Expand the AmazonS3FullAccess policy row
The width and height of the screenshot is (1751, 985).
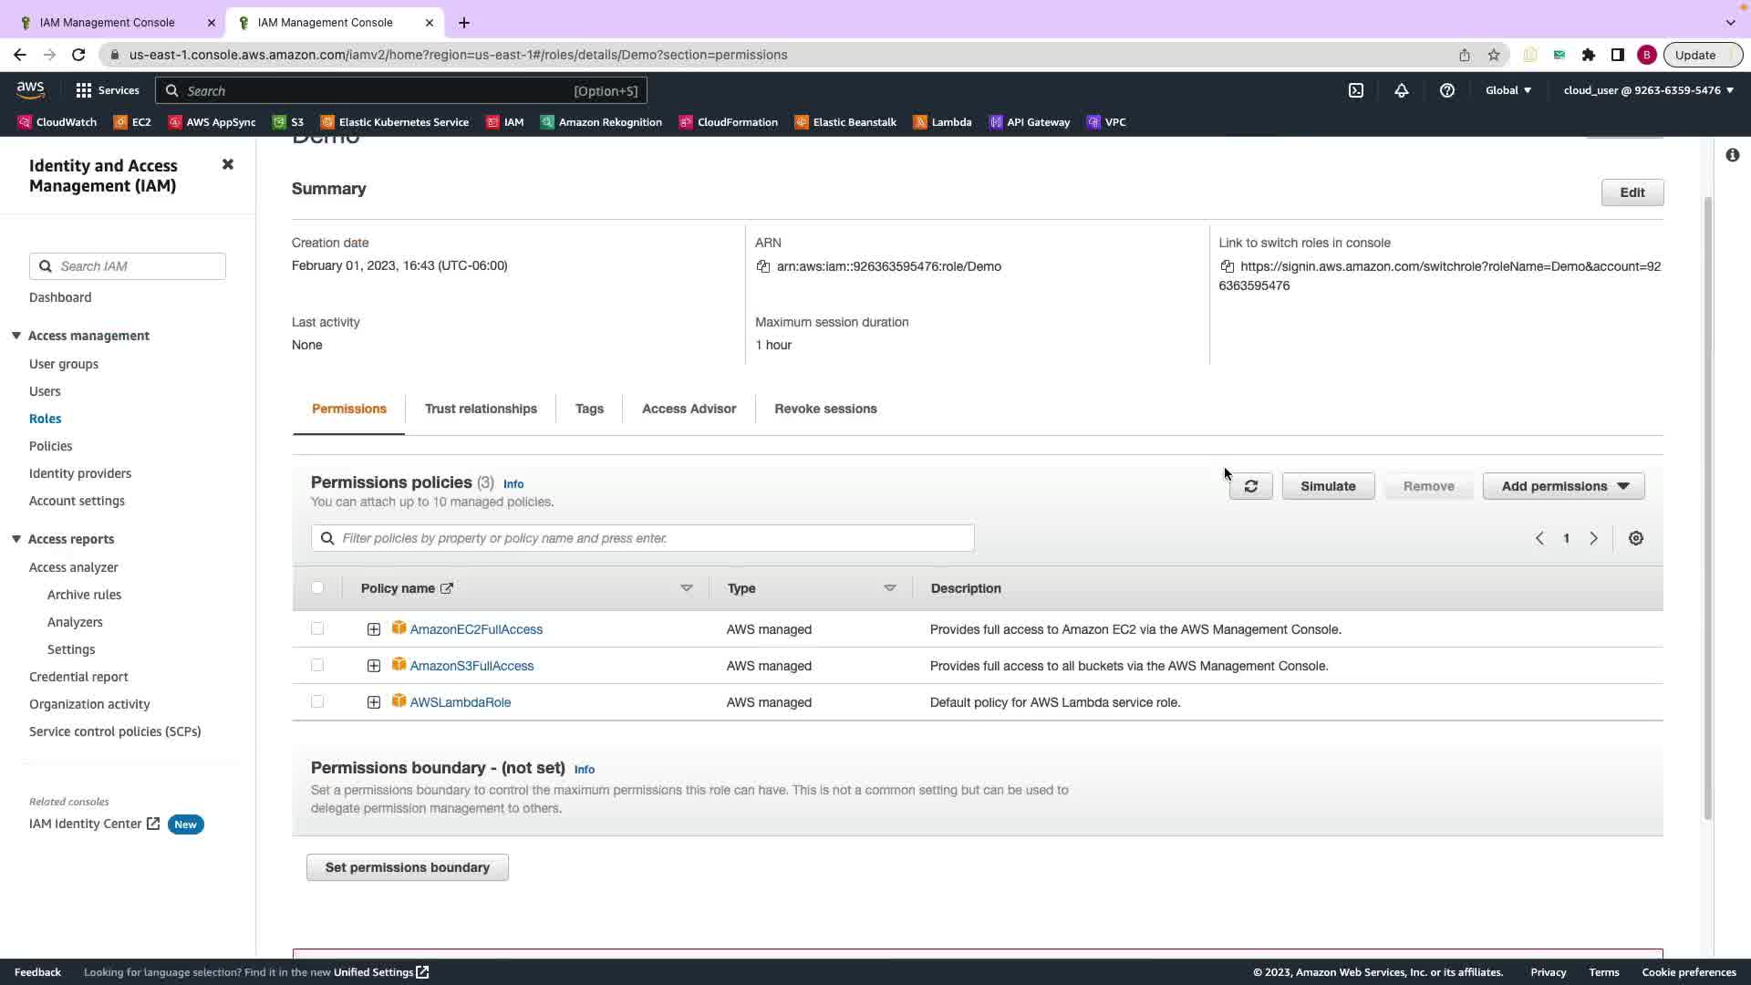tap(374, 666)
